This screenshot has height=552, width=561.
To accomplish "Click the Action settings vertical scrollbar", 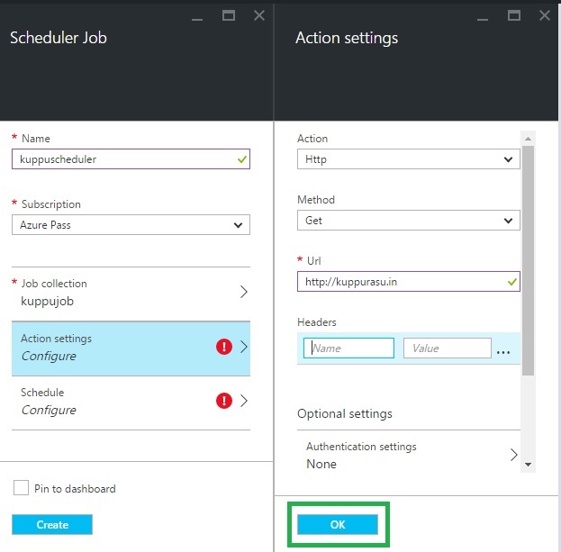I will (x=528, y=261).
